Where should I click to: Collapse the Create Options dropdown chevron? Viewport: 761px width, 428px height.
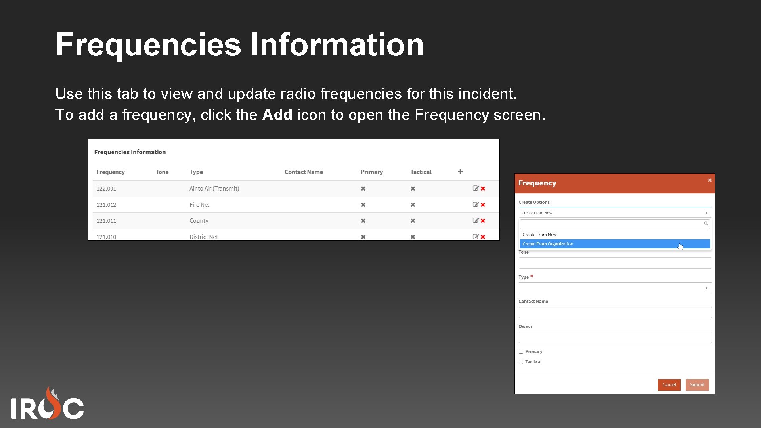(706, 213)
